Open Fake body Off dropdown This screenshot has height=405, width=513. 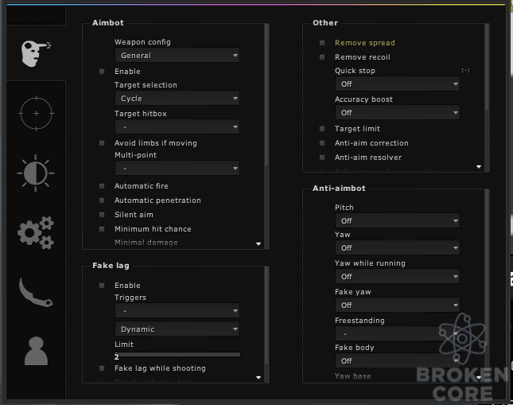[x=398, y=360]
